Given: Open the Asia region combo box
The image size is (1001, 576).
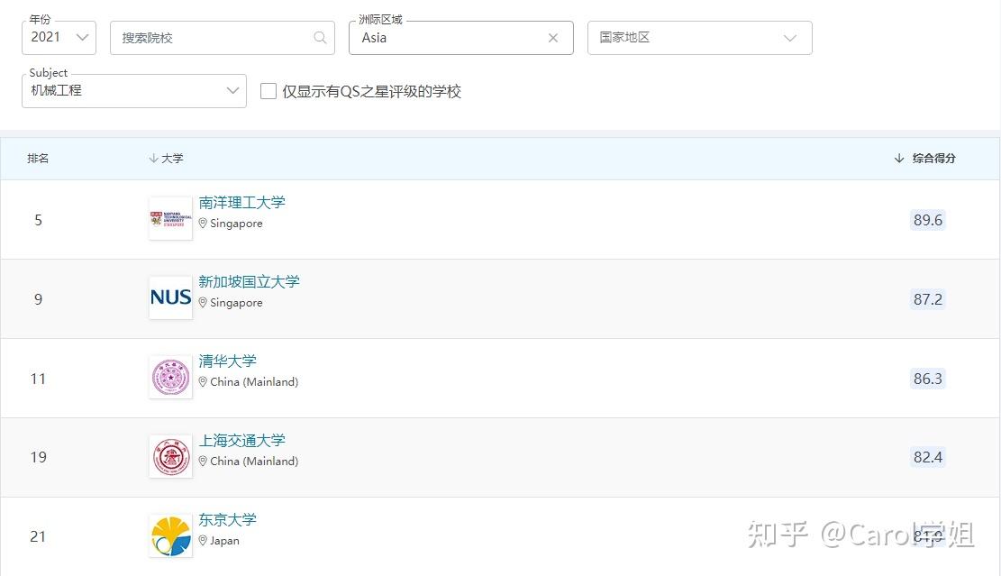Looking at the screenshot, I should pyautogui.click(x=461, y=38).
